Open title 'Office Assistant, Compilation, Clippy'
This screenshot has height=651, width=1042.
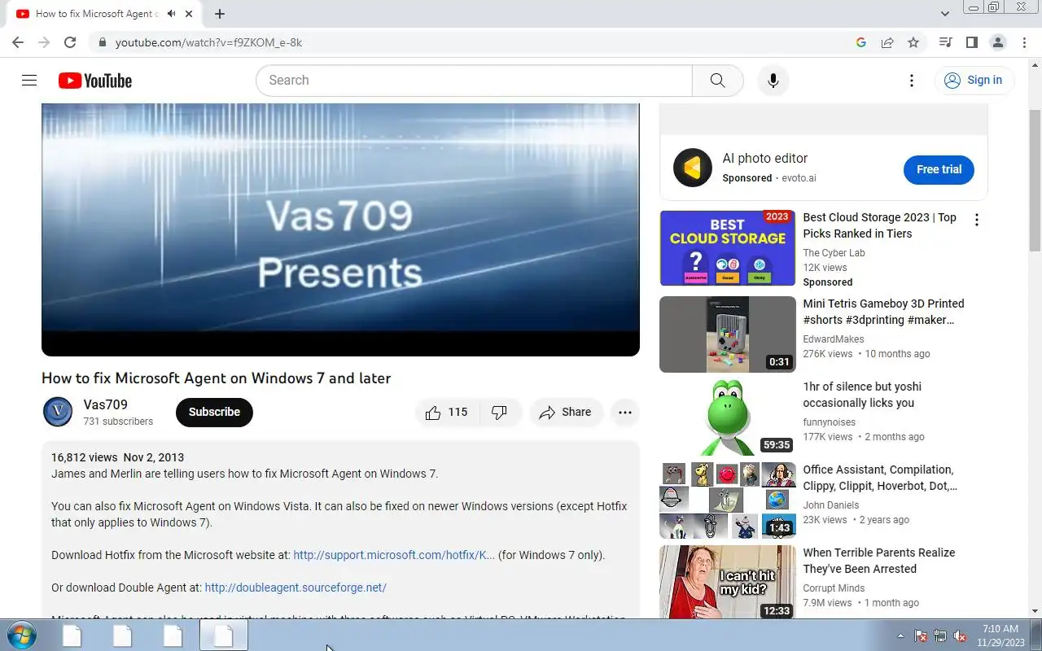click(x=880, y=478)
